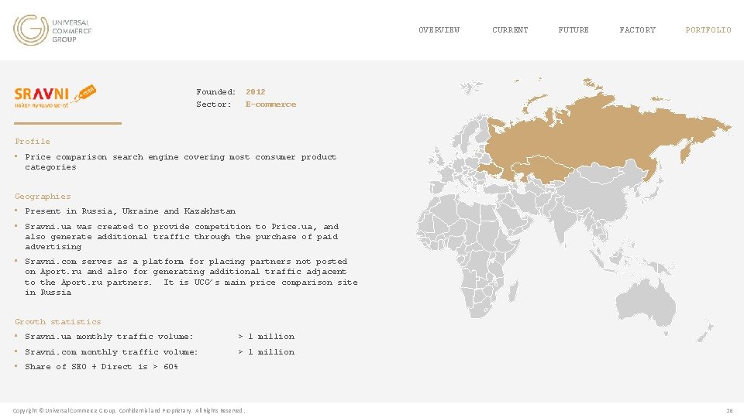Click the Sravni.com logo
This screenshot has height=418, width=744.
click(x=55, y=96)
